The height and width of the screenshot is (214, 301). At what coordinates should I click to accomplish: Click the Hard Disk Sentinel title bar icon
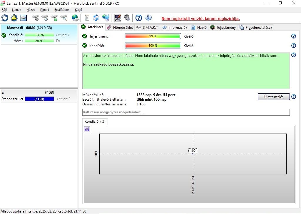tap(3, 3)
